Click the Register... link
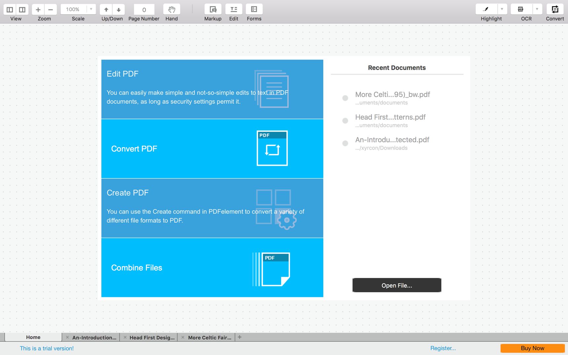568x355 pixels. (x=443, y=348)
